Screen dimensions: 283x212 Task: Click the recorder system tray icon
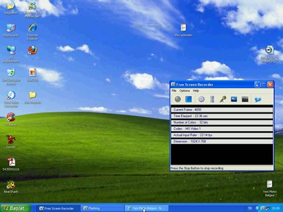point(263,208)
